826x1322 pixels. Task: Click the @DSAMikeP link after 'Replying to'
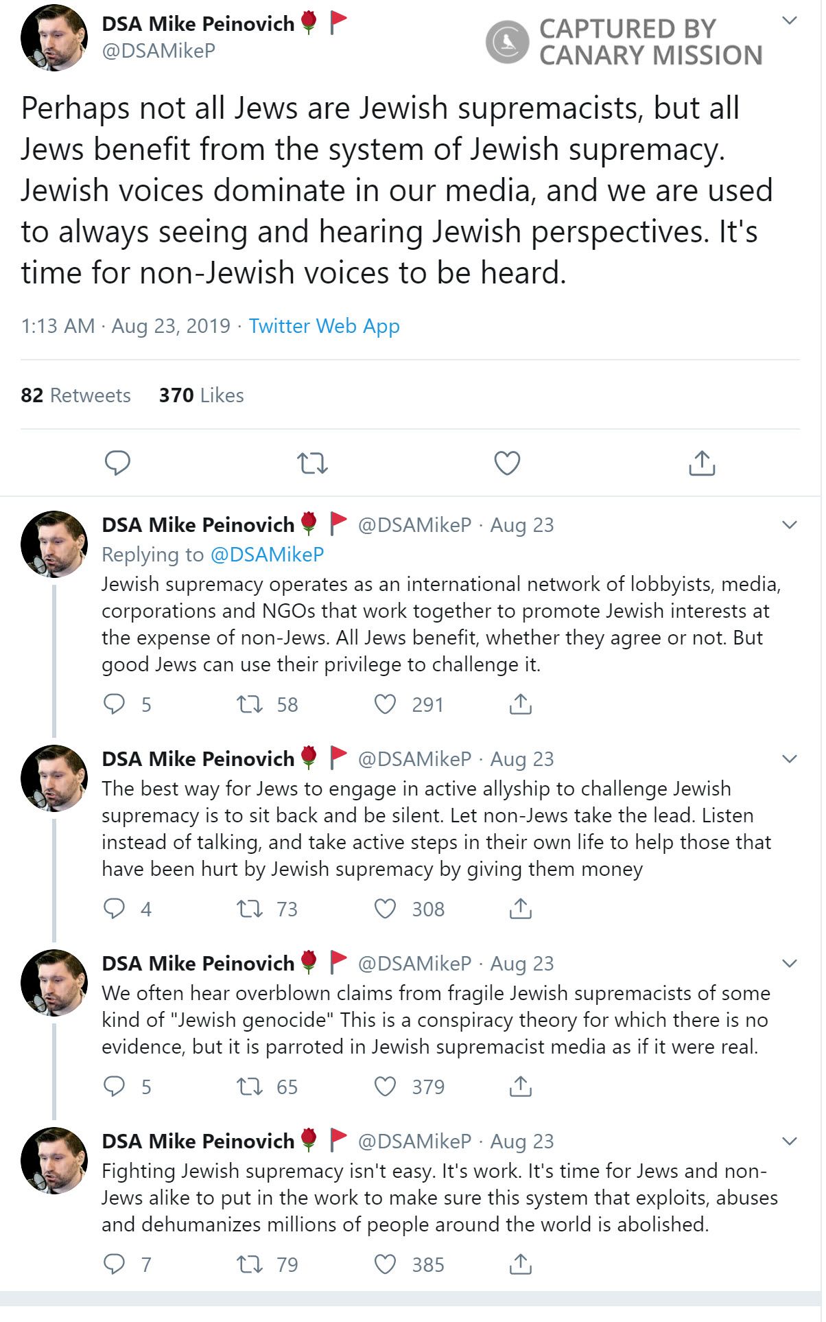coord(267,555)
